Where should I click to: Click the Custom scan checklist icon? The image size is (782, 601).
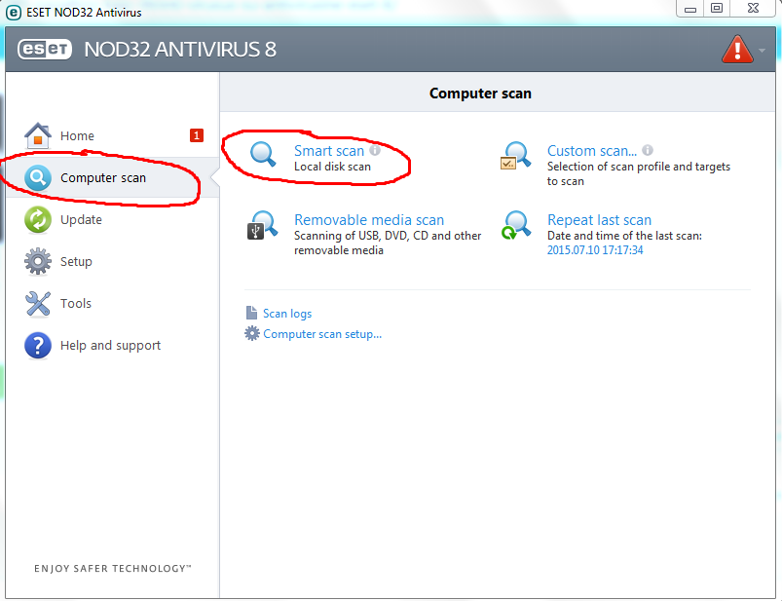pos(515,156)
